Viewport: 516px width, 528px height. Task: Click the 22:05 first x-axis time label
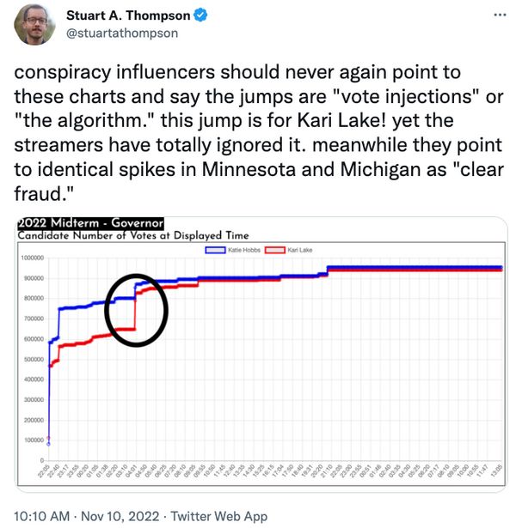(x=44, y=470)
